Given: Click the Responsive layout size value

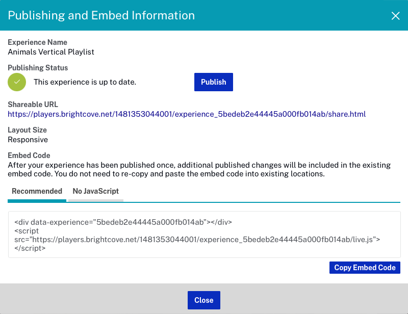Looking at the screenshot, I should point(28,140).
